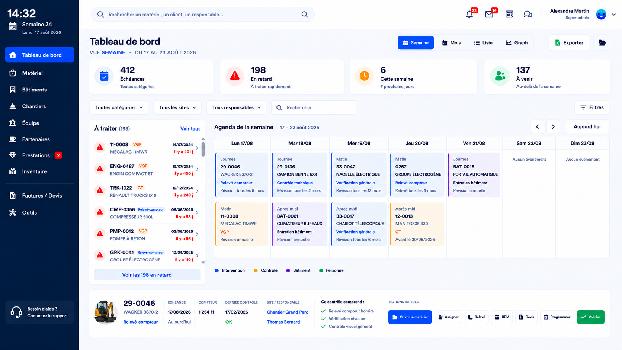The height and width of the screenshot is (350, 622).
Task: Open the mail envelope icon
Action: pos(489,14)
